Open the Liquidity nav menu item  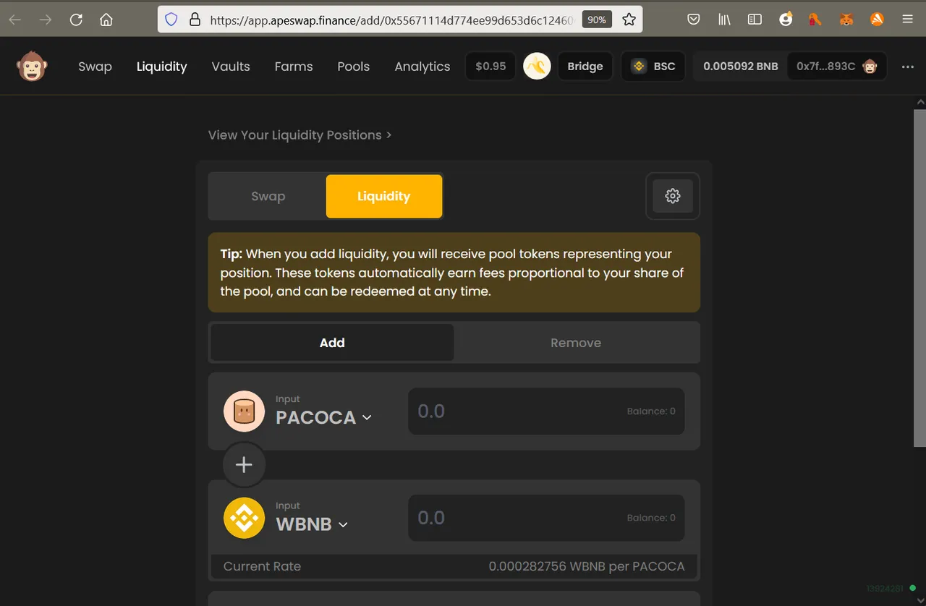tap(161, 67)
